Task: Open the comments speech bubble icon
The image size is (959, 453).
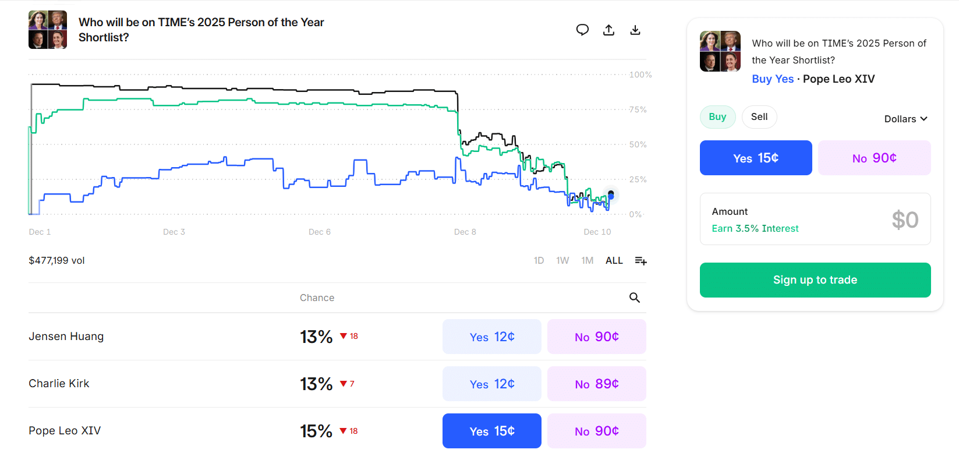Action: [x=582, y=30]
